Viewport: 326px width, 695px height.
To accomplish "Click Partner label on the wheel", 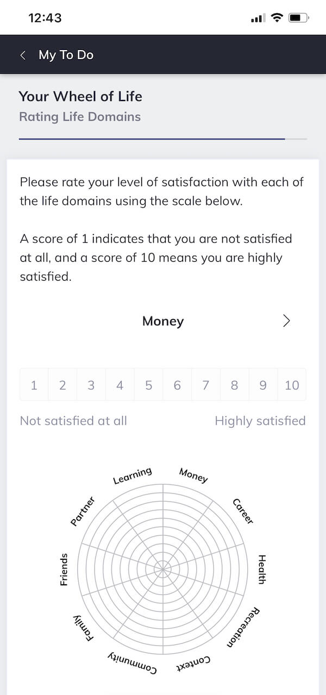I will click(x=83, y=511).
